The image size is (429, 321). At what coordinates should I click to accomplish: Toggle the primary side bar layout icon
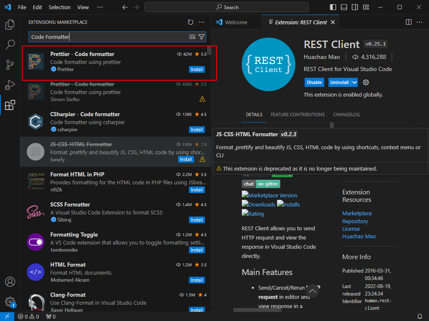tap(333, 8)
